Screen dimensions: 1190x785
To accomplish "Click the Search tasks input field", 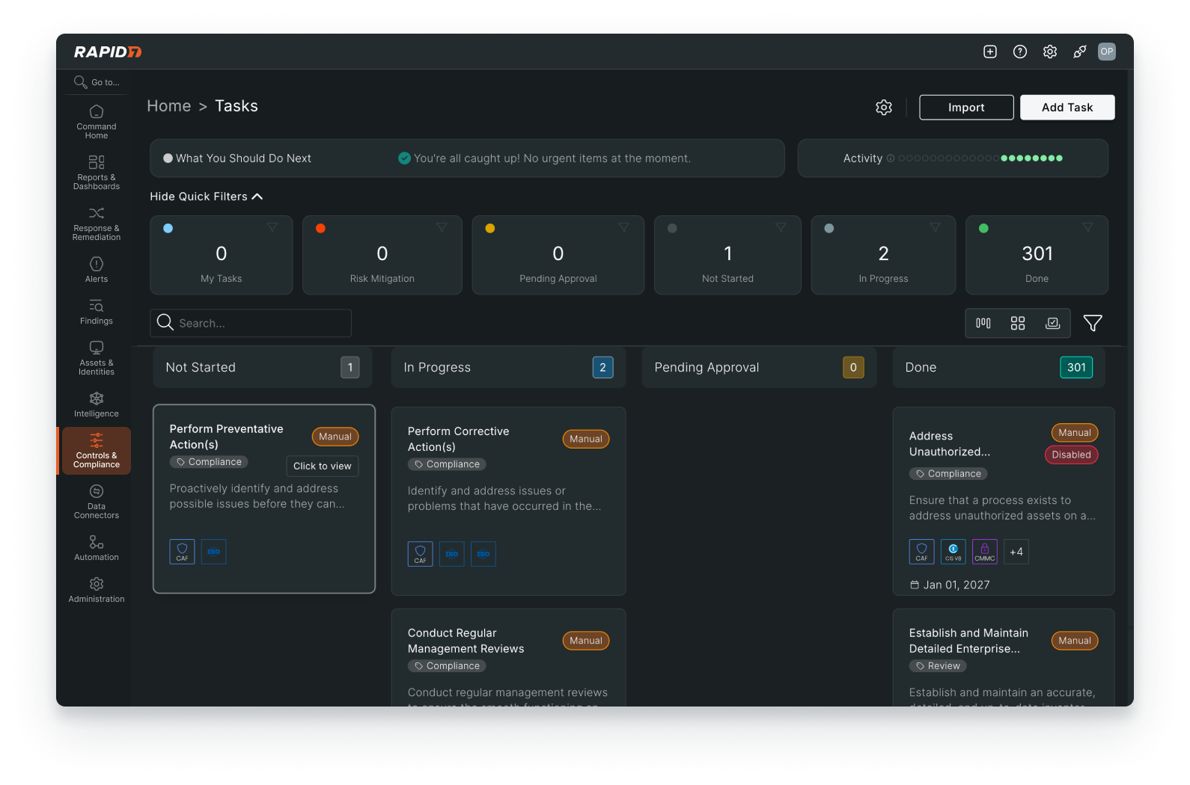I will coord(251,323).
